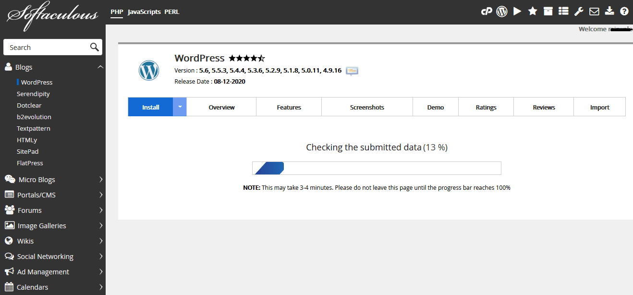Collapse the Blogs category

pos(100,67)
